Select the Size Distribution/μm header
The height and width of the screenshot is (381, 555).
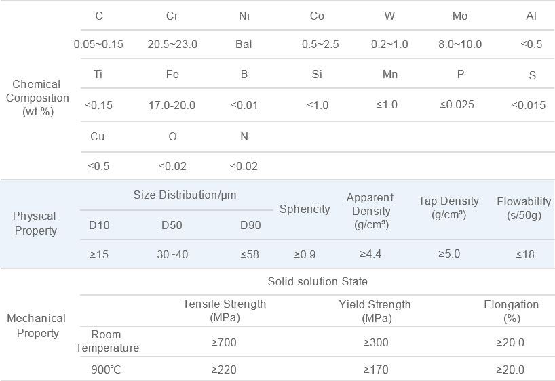point(185,195)
